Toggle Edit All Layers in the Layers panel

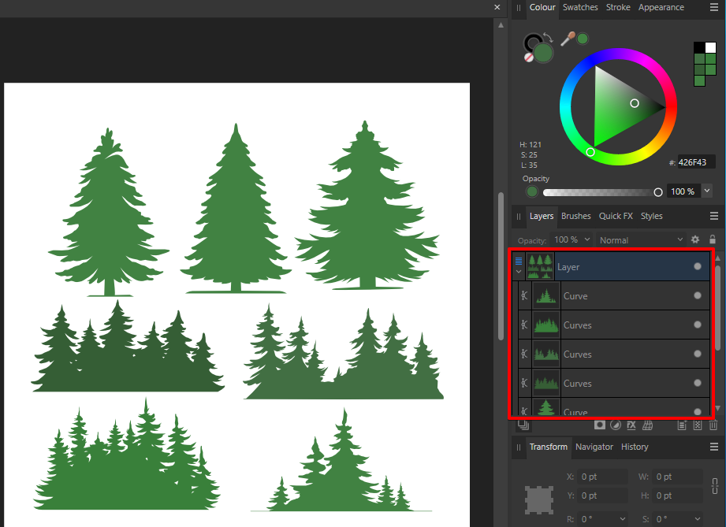click(x=523, y=425)
